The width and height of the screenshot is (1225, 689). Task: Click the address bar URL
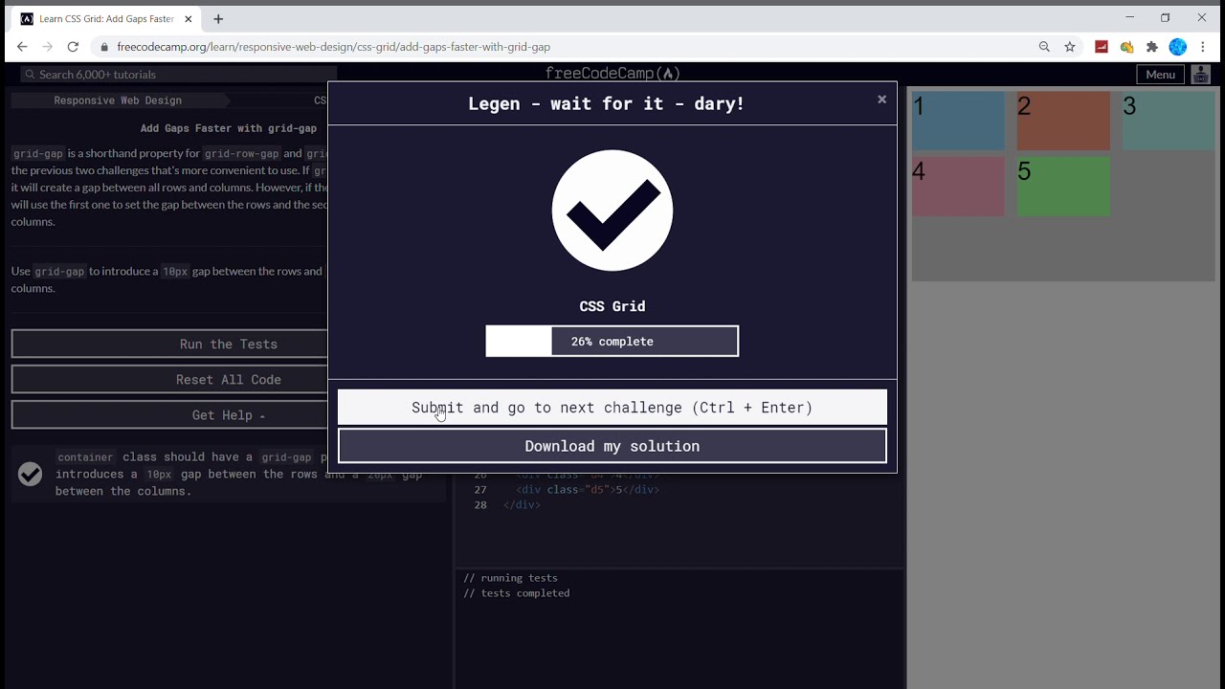pos(333,47)
